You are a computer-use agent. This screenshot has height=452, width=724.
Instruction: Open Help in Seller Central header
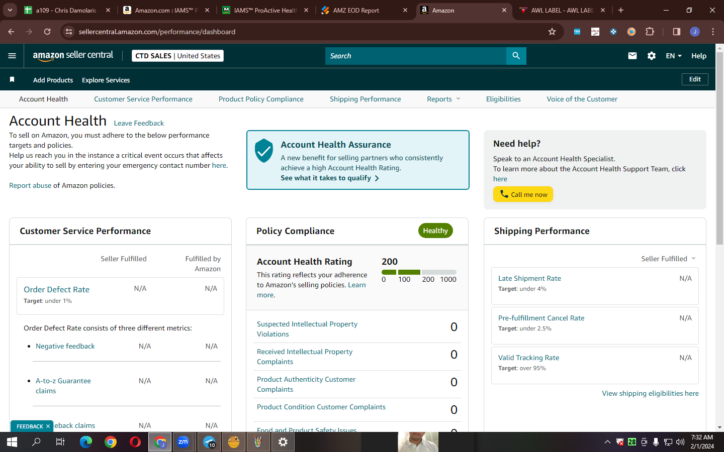698,56
